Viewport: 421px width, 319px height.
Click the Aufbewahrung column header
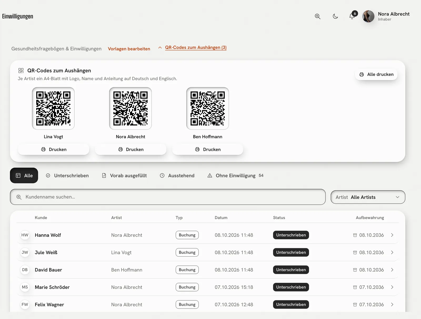[370, 218]
